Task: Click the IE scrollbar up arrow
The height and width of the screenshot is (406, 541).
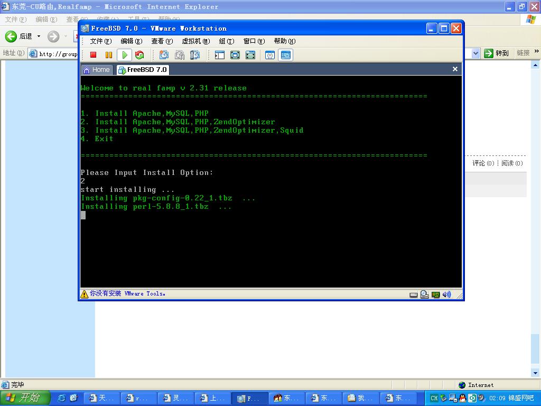Action: 536,64
